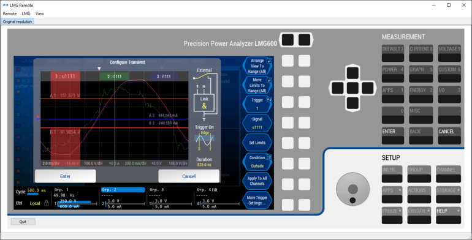
Task: Open the View menu
Action: coord(39,13)
